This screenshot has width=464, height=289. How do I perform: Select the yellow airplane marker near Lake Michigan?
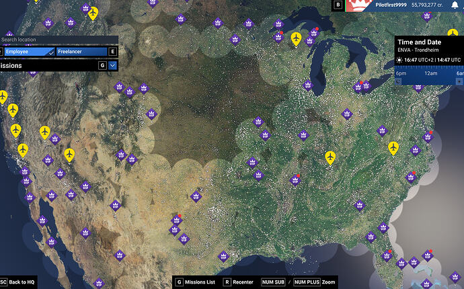(x=296, y=39)
